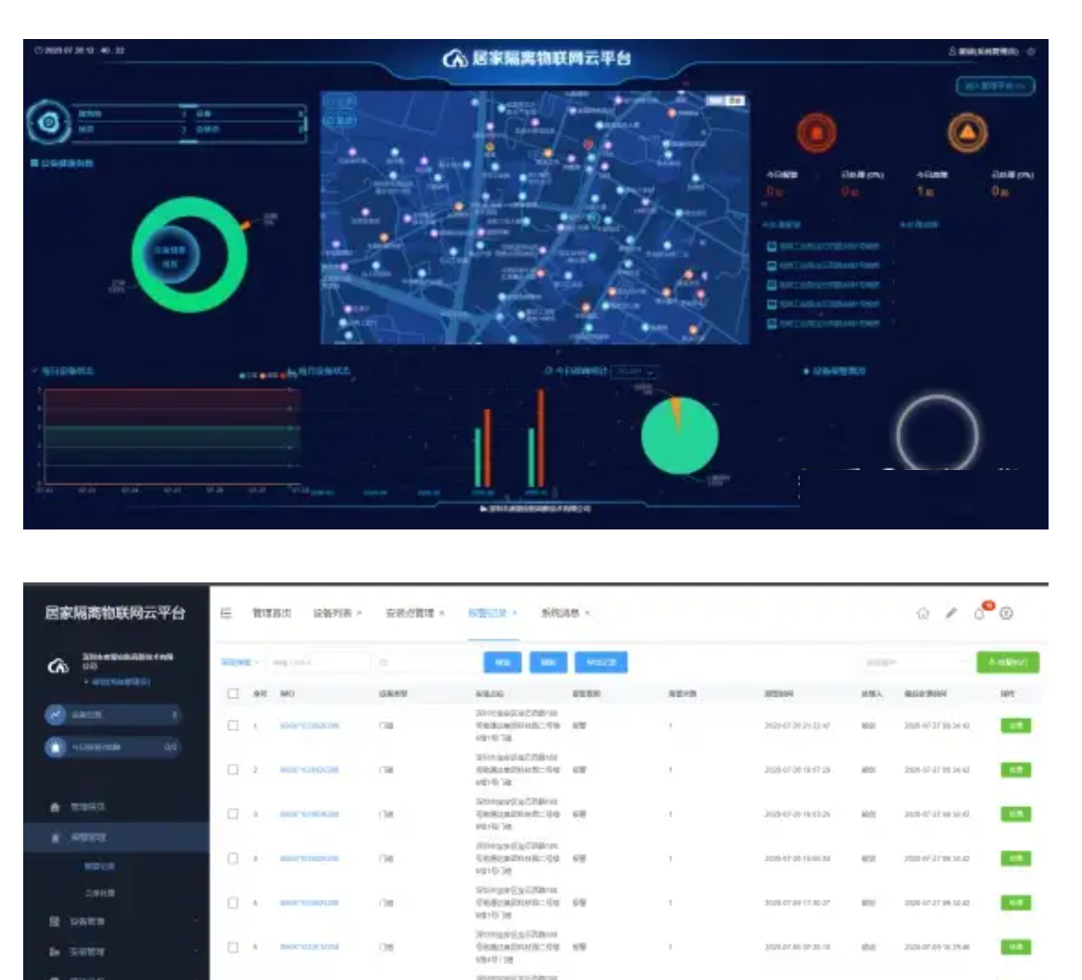The height and width of the screenshot is (980, 1082).
Task: Click the orange warning triangle icon on the dashboard
Action: pos(968,133)
